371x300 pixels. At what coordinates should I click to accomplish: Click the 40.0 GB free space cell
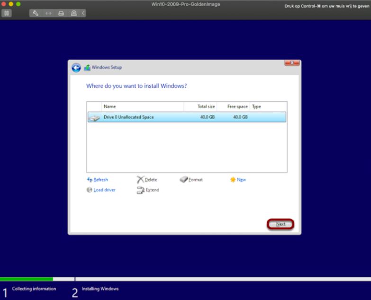pyautogui.click(x=240, y=117)
